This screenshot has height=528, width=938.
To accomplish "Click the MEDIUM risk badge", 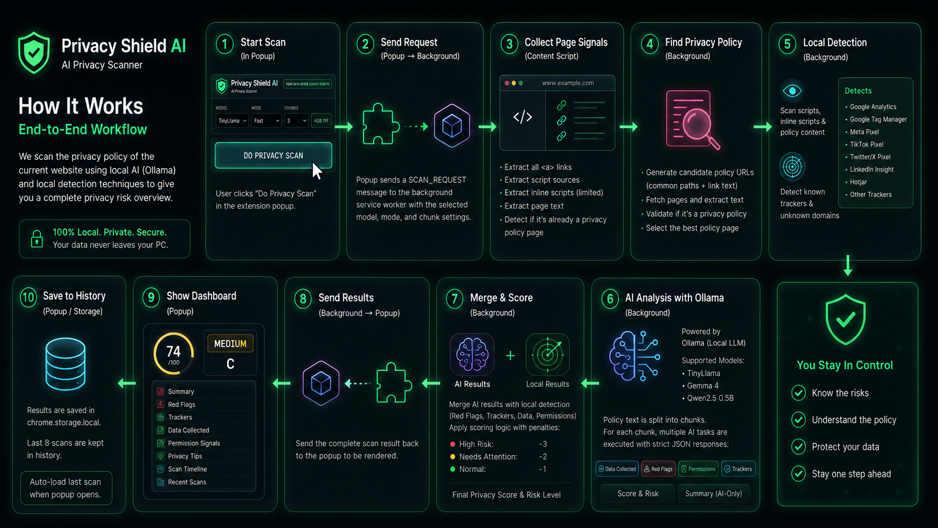I will tap(230, 343).
